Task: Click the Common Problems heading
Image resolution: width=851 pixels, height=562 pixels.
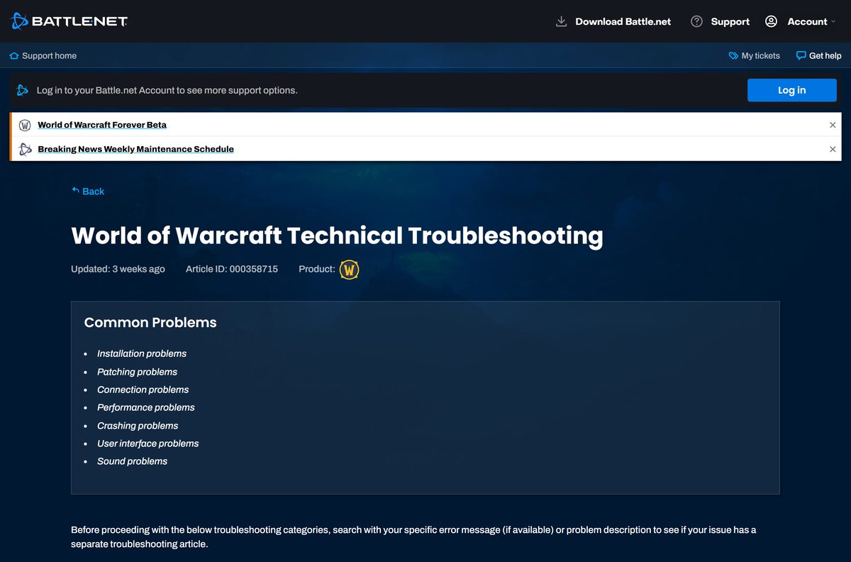Action: tap(150, 322)
